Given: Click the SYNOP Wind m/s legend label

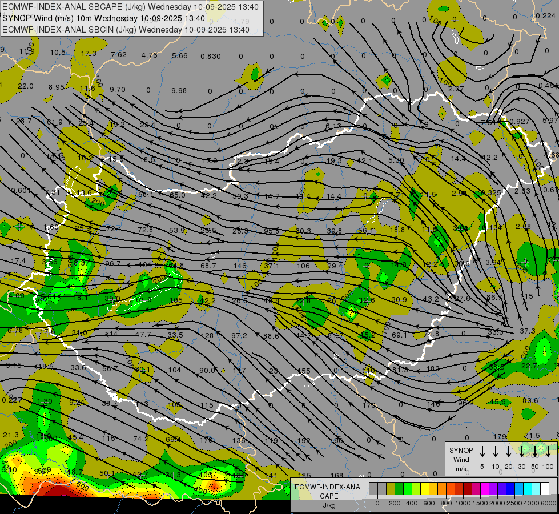Looking at the screenshot, I should (x=461, y=460).
